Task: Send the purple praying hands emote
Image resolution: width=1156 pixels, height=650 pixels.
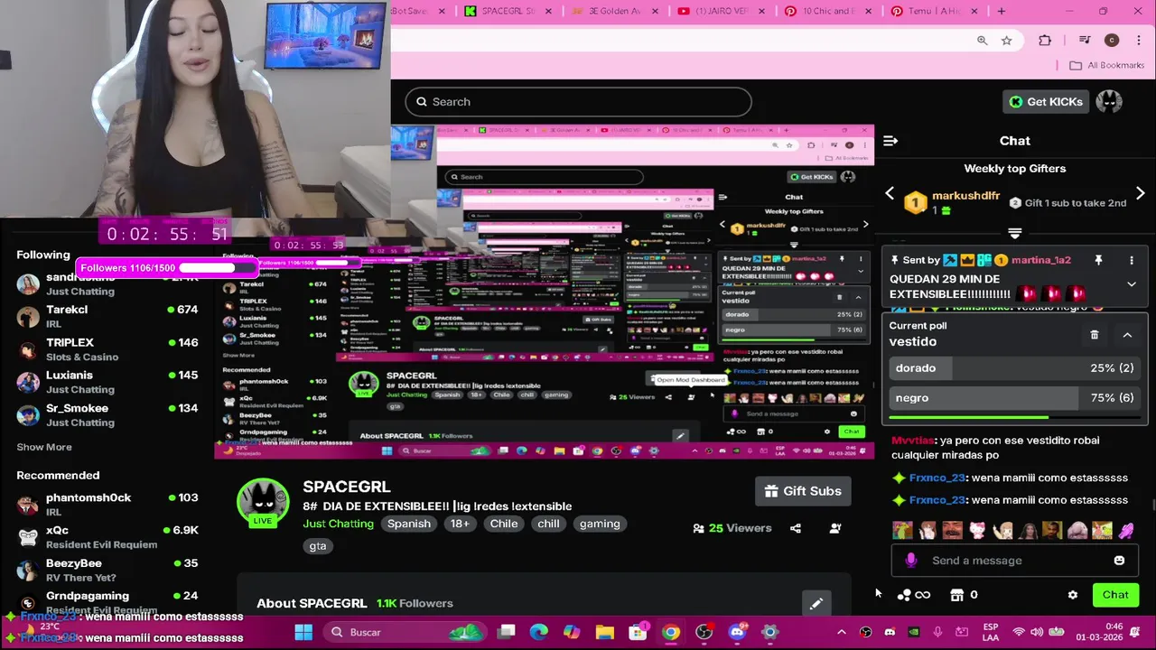Action: 1126,530
